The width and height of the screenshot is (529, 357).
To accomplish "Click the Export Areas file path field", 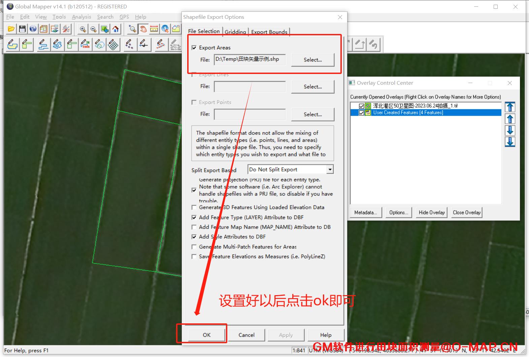I will tap(250, 59).
